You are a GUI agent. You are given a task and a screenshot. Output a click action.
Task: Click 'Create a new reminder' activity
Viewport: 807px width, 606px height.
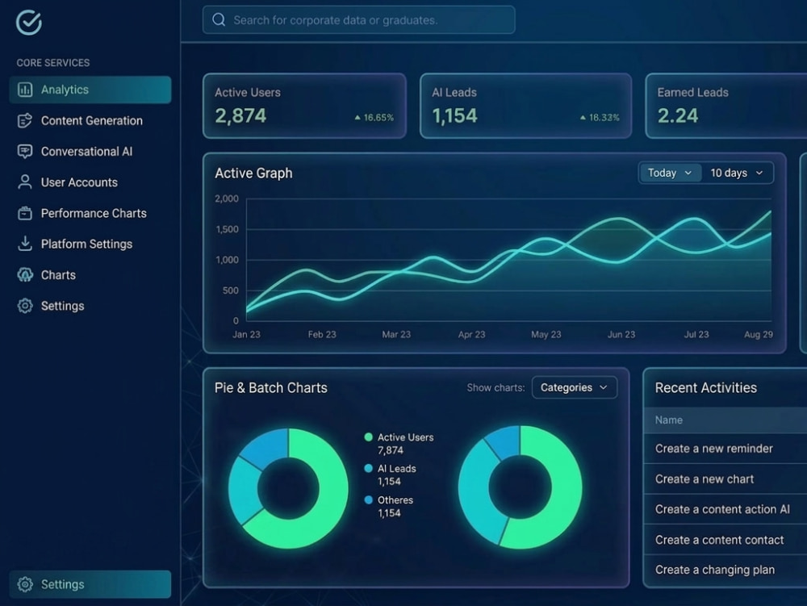[725, 449]
